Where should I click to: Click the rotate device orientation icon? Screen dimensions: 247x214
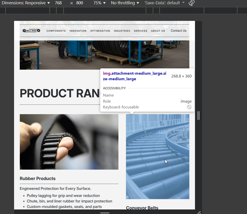[x=192, y=3]
